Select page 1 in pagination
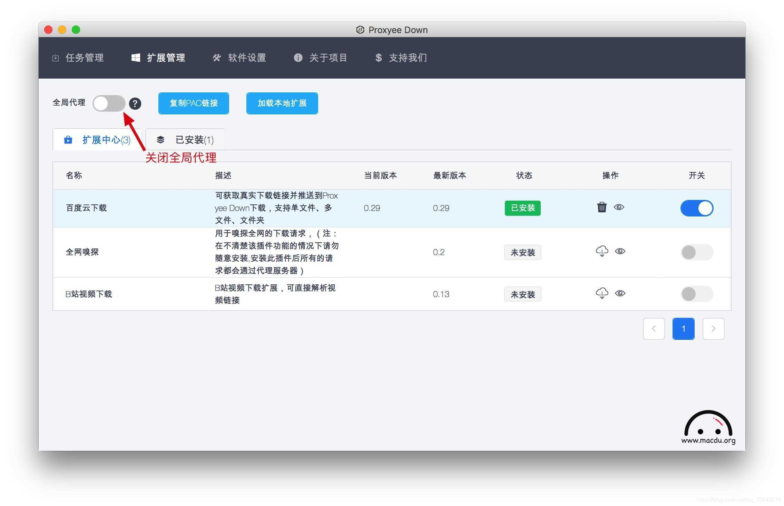Viewport: 784px width, 506px height. (683, 328)
